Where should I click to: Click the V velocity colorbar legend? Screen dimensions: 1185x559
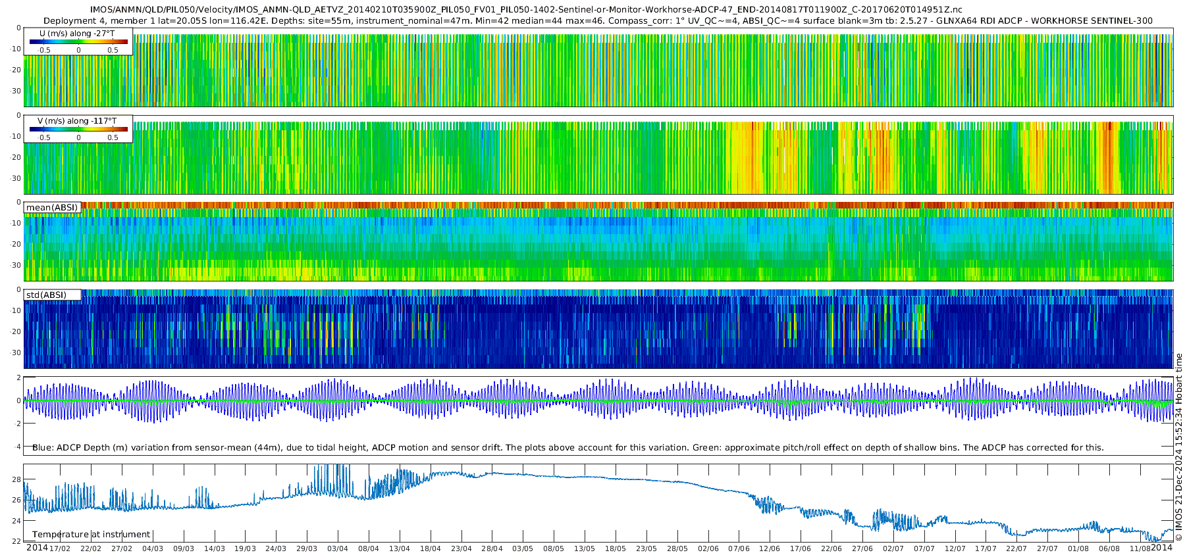pos(78,130)
